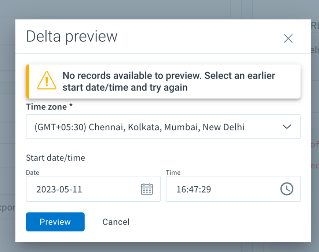The height and width of the screenshot is (252, 319).
Task: Select the time field showing 16:47:29
Action: click(x=233, y=189)
